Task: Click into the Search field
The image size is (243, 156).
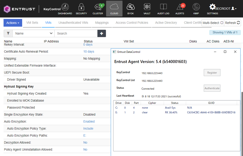Action: (x=76, y=33)
